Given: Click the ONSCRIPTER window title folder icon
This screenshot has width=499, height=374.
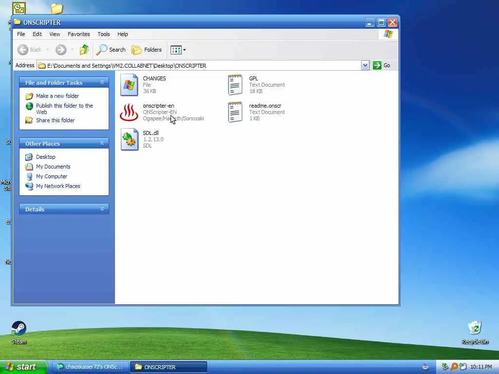Looking at the screenshot, I should [x=17, y=22].
